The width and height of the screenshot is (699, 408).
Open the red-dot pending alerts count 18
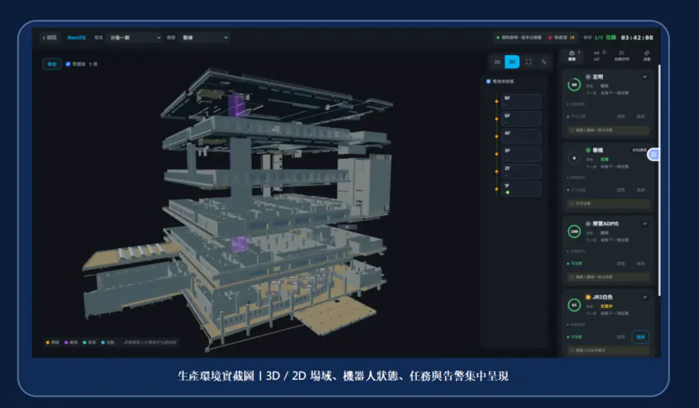tap(561, 37)
